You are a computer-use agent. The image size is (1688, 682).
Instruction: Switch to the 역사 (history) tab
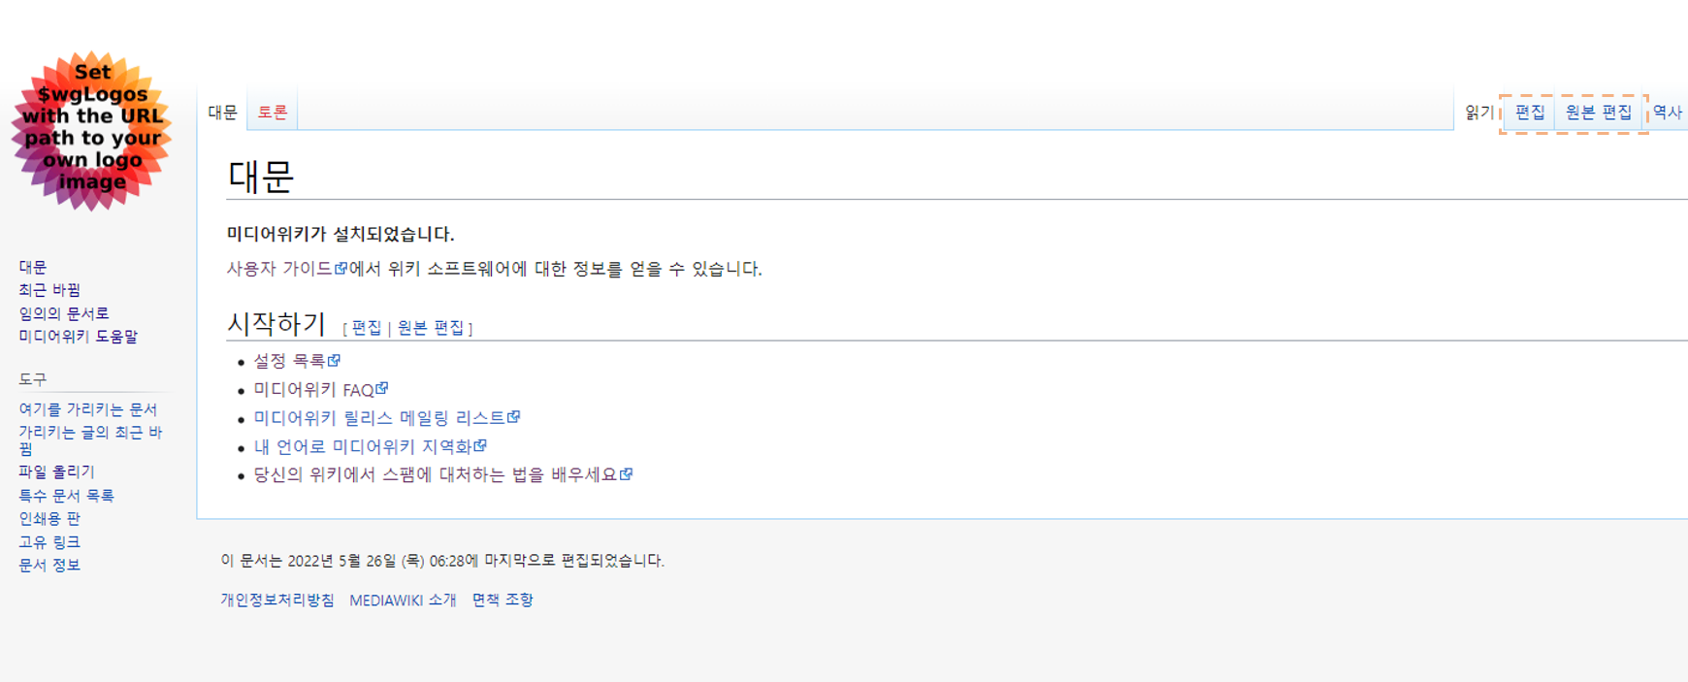click(x=1667, y=113)
